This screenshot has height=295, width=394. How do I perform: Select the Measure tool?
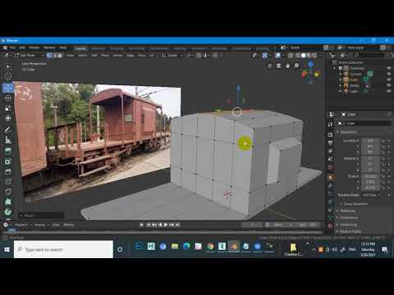[x=8, y=140]
